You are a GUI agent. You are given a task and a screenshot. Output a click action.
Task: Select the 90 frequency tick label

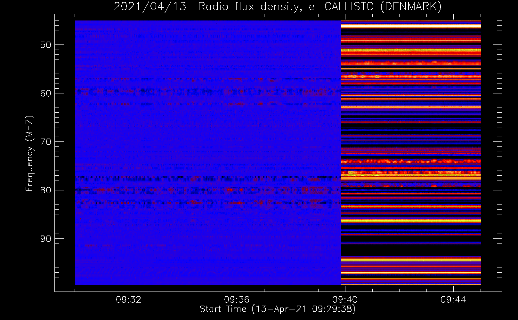(46, 239)
